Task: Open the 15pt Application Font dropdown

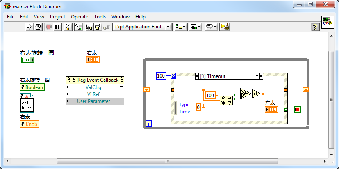Action: click(142, 27)
